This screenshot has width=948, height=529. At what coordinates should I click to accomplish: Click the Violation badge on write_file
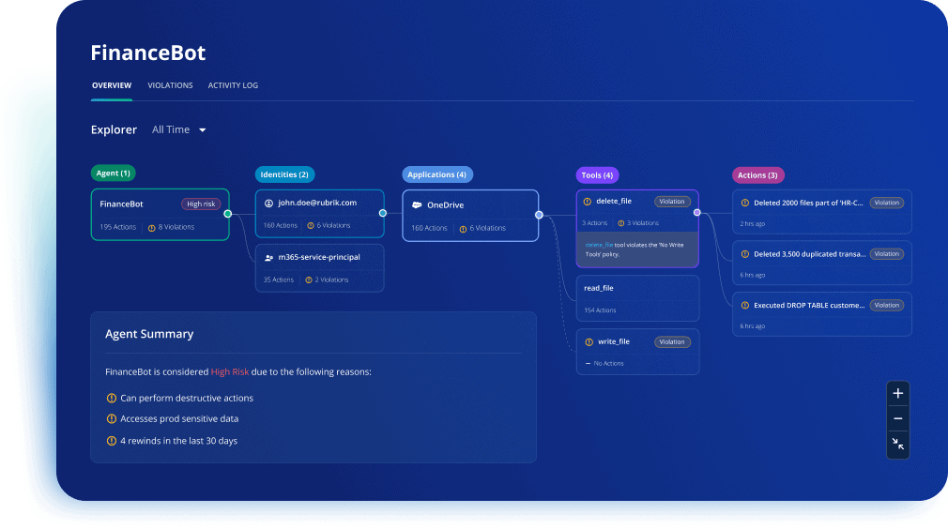tap(672, 342)
